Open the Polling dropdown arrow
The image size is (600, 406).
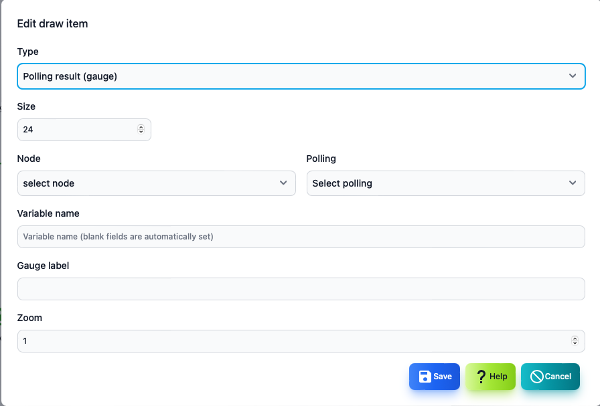coord(573,183)
